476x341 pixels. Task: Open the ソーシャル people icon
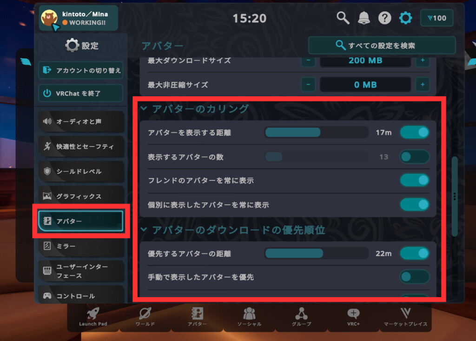coord(249,314)
